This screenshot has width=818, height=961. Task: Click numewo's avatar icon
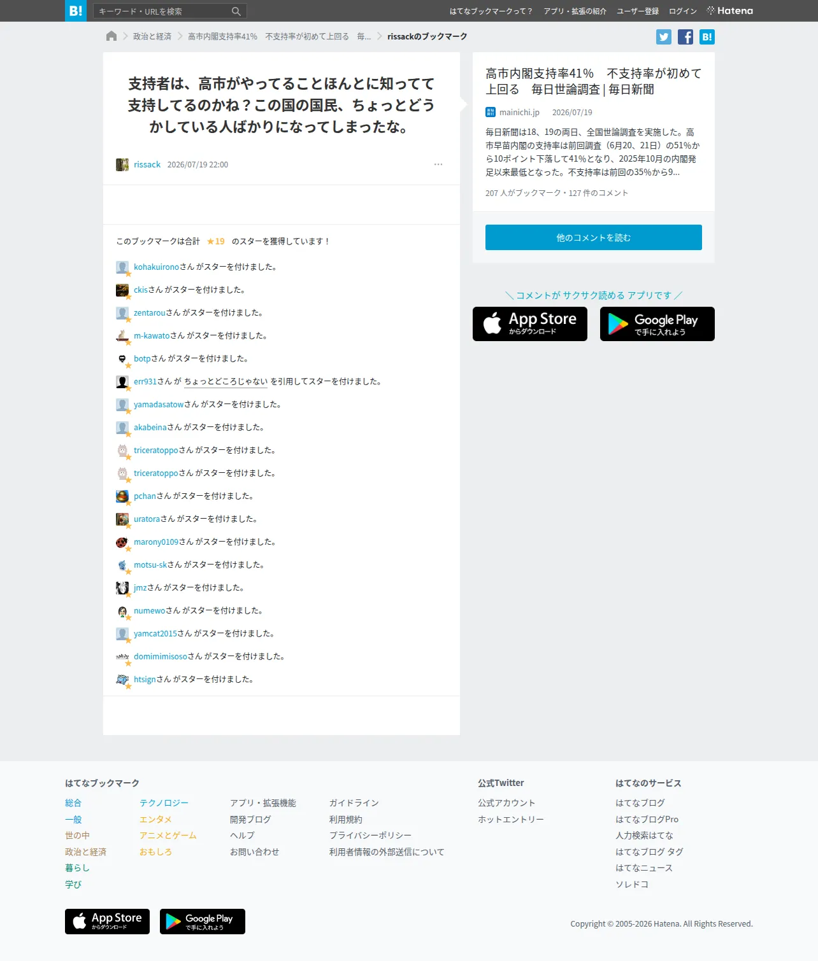[122, 611]
